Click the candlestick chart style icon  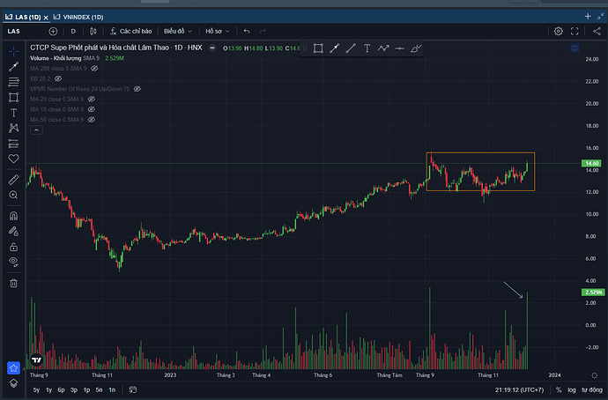click(92, 31)
